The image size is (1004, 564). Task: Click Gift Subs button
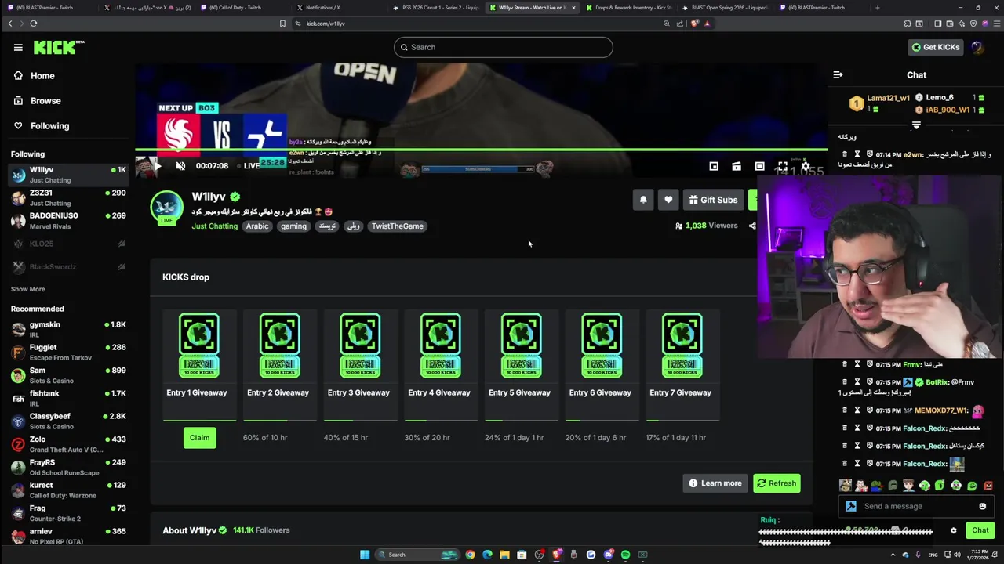coord(713,201)
